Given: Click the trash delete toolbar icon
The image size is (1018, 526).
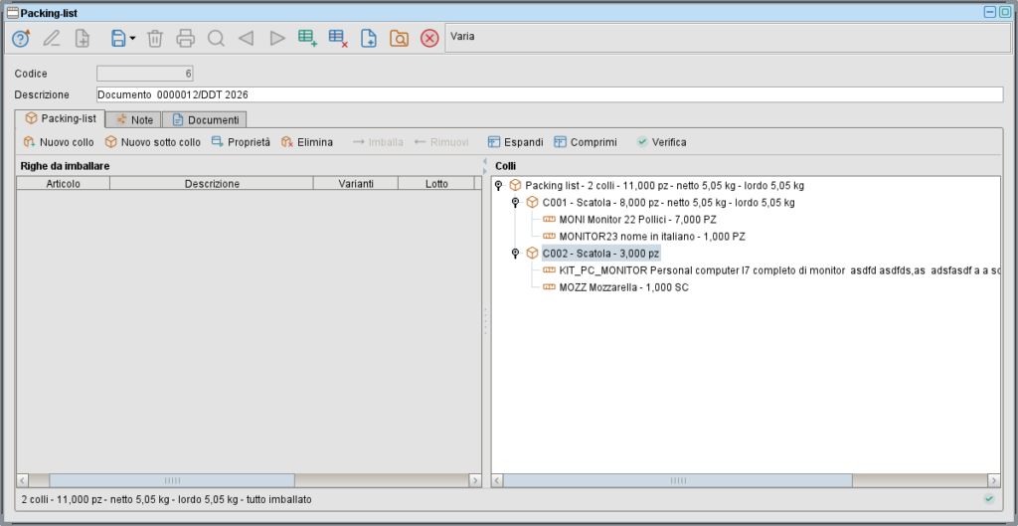Looking at the screenshot, I should pyautogui.click(x=154, y=39).
